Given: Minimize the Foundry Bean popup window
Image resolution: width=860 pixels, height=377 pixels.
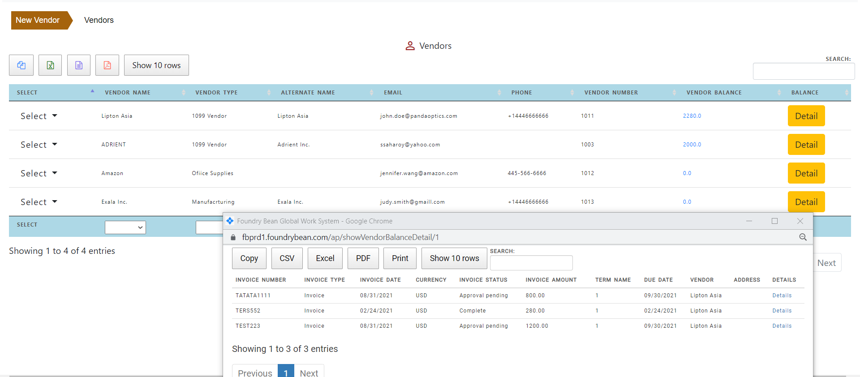Looking at the screenshot, I should (x=749, y=221).
